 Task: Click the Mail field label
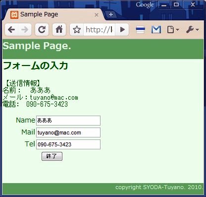[x=28, y=132]
